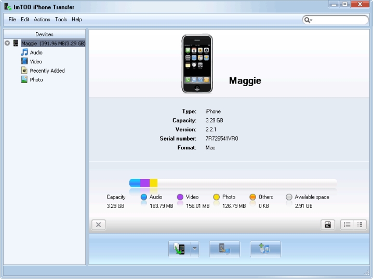Open the add files dropdown arrow

(x=195, y=249)
